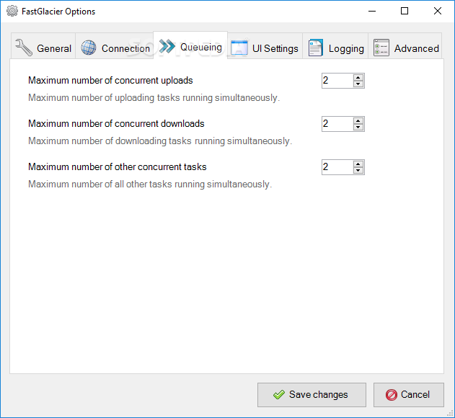The height and width of the screenshot is (418, 455).
Task: Click the concurrent uploads value field
Action: coord(337,81)
